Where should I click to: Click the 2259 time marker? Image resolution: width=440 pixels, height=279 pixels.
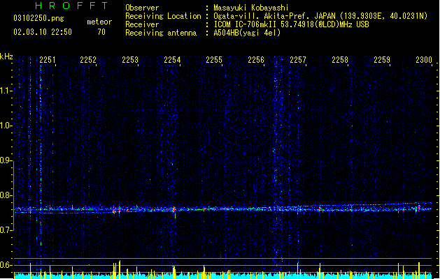point(382,60)
